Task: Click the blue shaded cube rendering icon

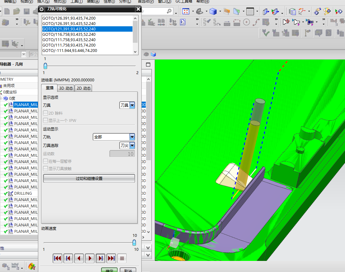Action: [x=213, y=12]
